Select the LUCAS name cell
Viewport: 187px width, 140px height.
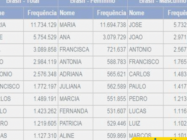(x=145, y=111)
